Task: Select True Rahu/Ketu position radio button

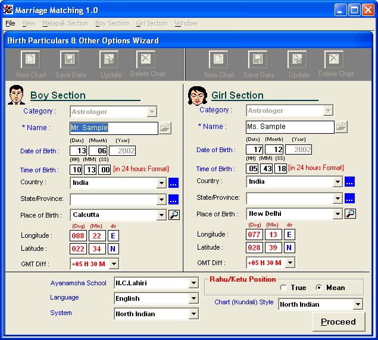Action: click(x=283, y=288)
